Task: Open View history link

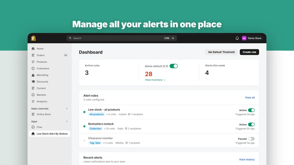Action: coord(247,159)
